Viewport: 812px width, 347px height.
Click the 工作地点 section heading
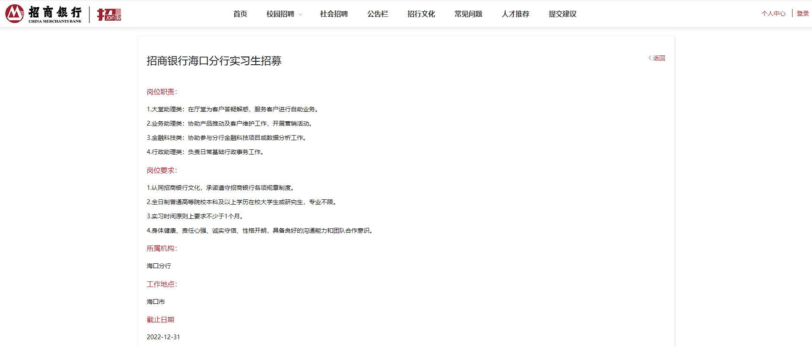(x=162, y=284)
